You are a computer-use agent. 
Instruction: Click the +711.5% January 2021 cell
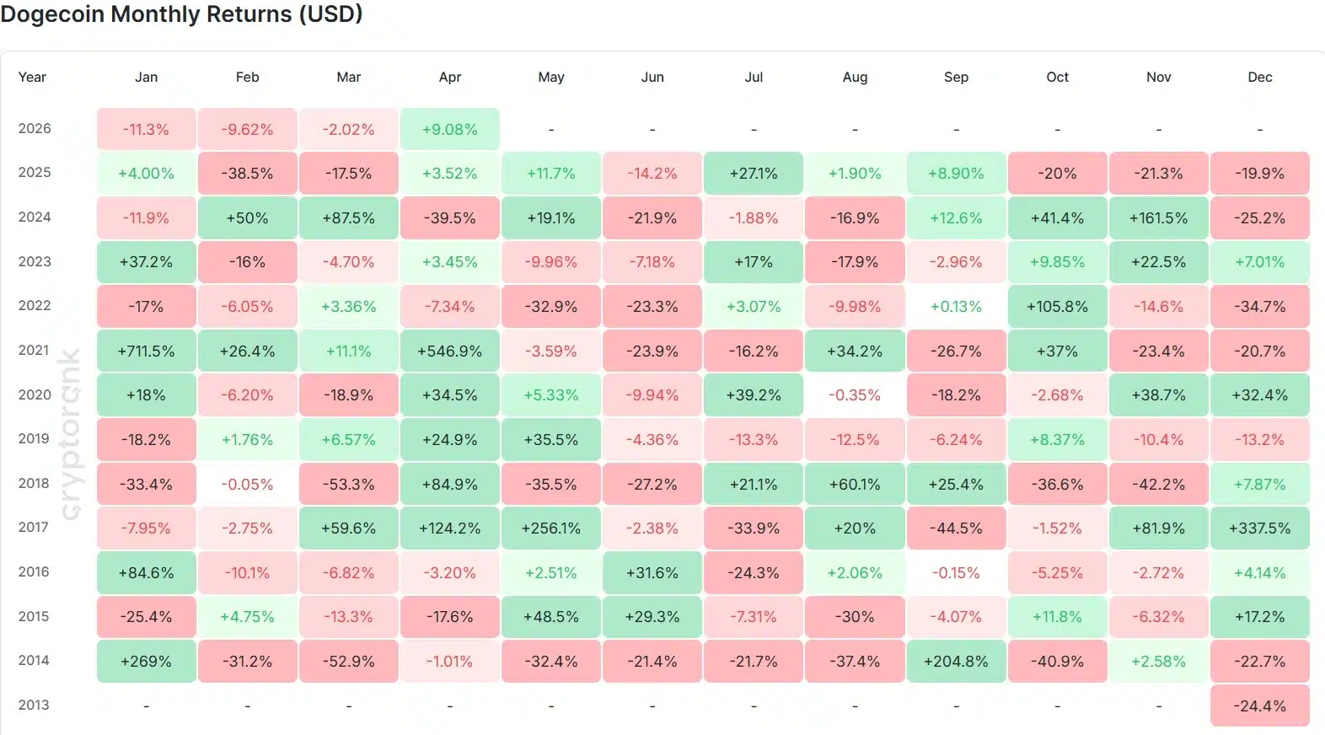(146, 351)
